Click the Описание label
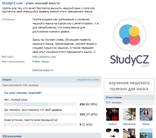 tap(9, 19)
